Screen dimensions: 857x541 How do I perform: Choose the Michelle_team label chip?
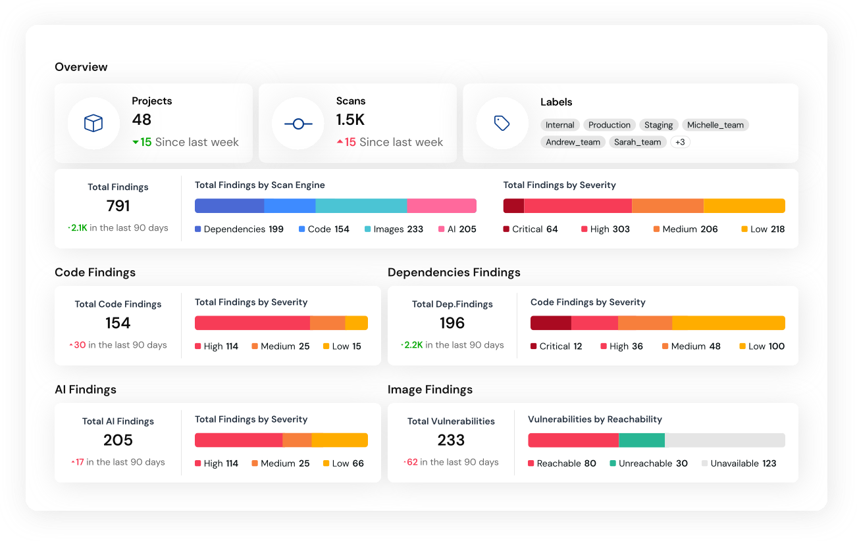click(x=715, y=125)
